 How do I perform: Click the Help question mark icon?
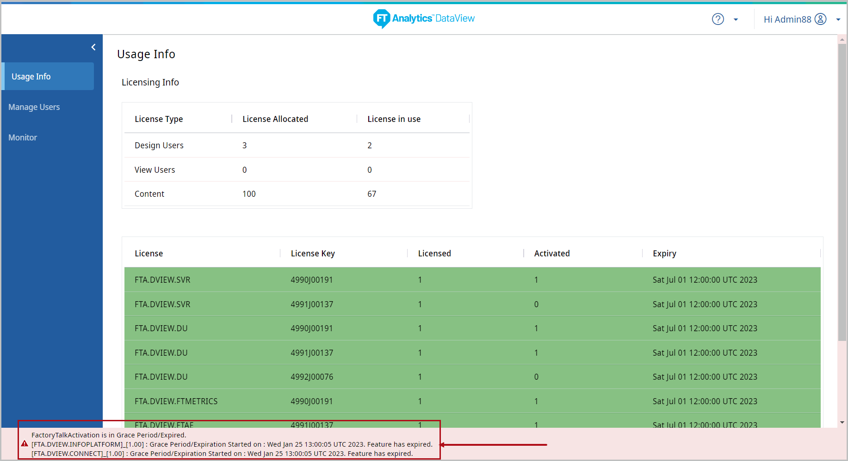click(718, 19)
